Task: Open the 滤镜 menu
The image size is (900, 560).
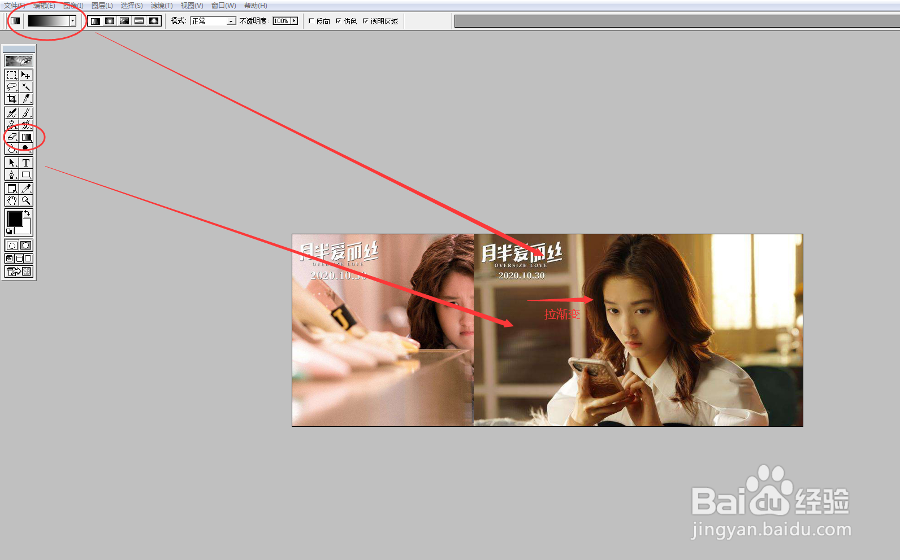Action: (x=162, y=6)
